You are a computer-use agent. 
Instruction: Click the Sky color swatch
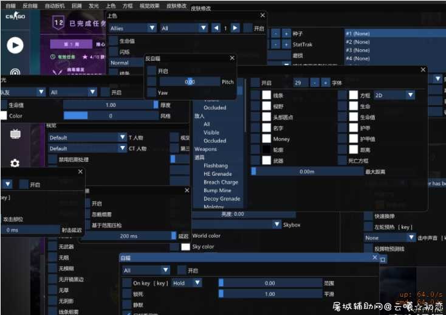pos(185,247)
